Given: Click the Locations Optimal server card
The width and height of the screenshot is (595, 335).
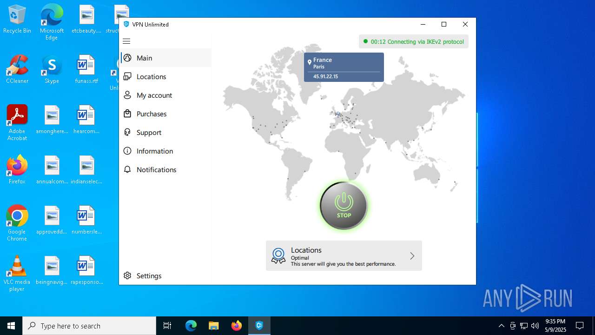Looking at the screenshot, I should point(344,255).
